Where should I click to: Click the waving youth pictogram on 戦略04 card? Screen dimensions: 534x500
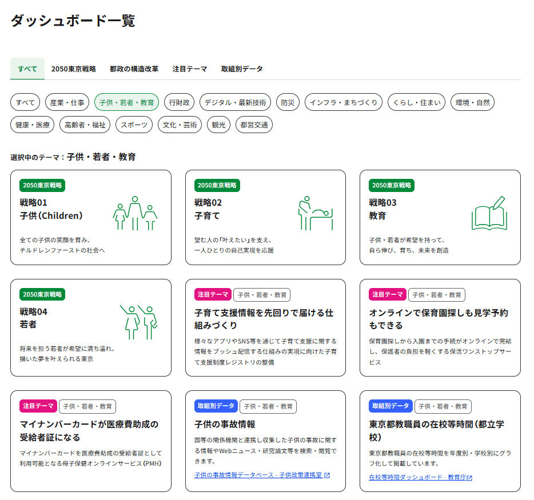[140, 323]
